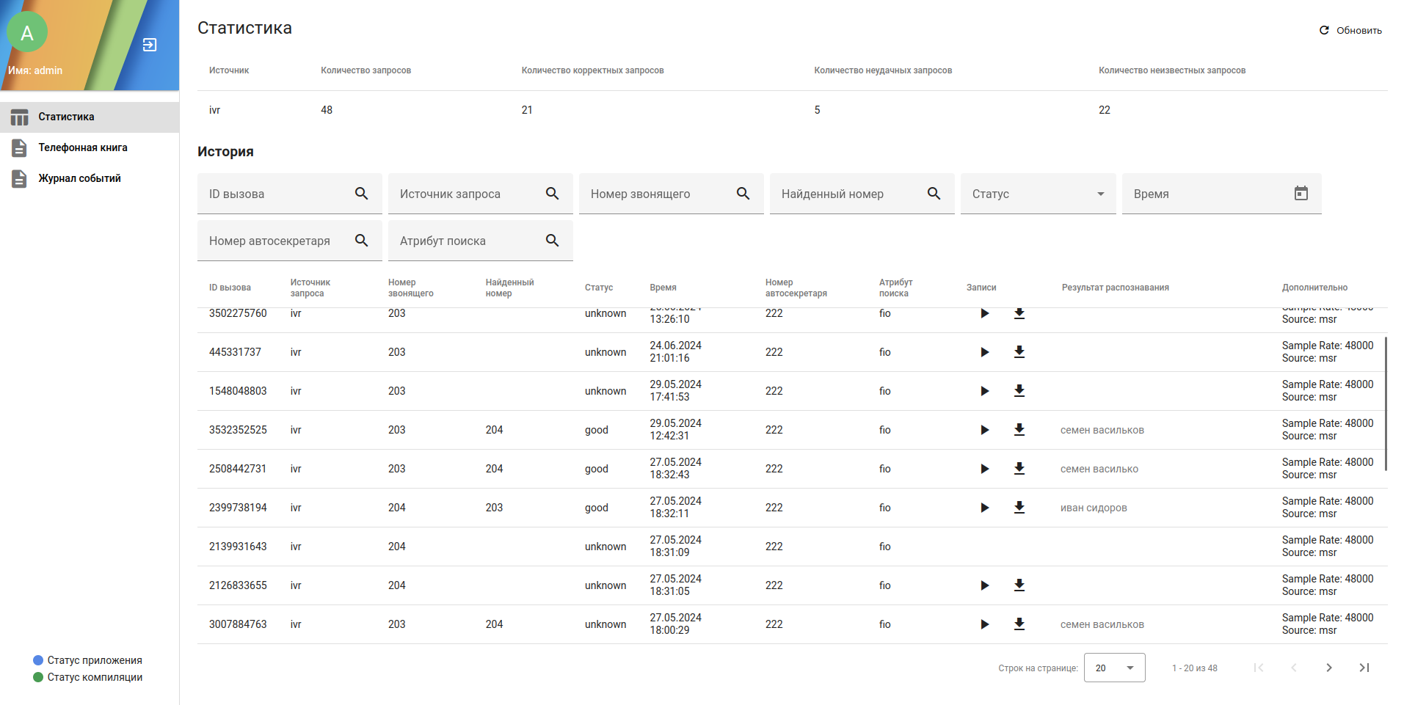Select Статистика in the sidebar
The width and height of the screenshot is (1404, 705).
click(x=66, y=117)
